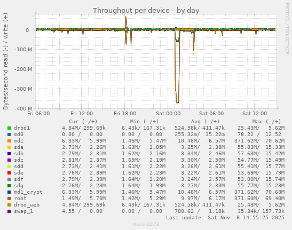Select the sdc device label
Viewport: 292px width, 230px height.
[19, 160]
